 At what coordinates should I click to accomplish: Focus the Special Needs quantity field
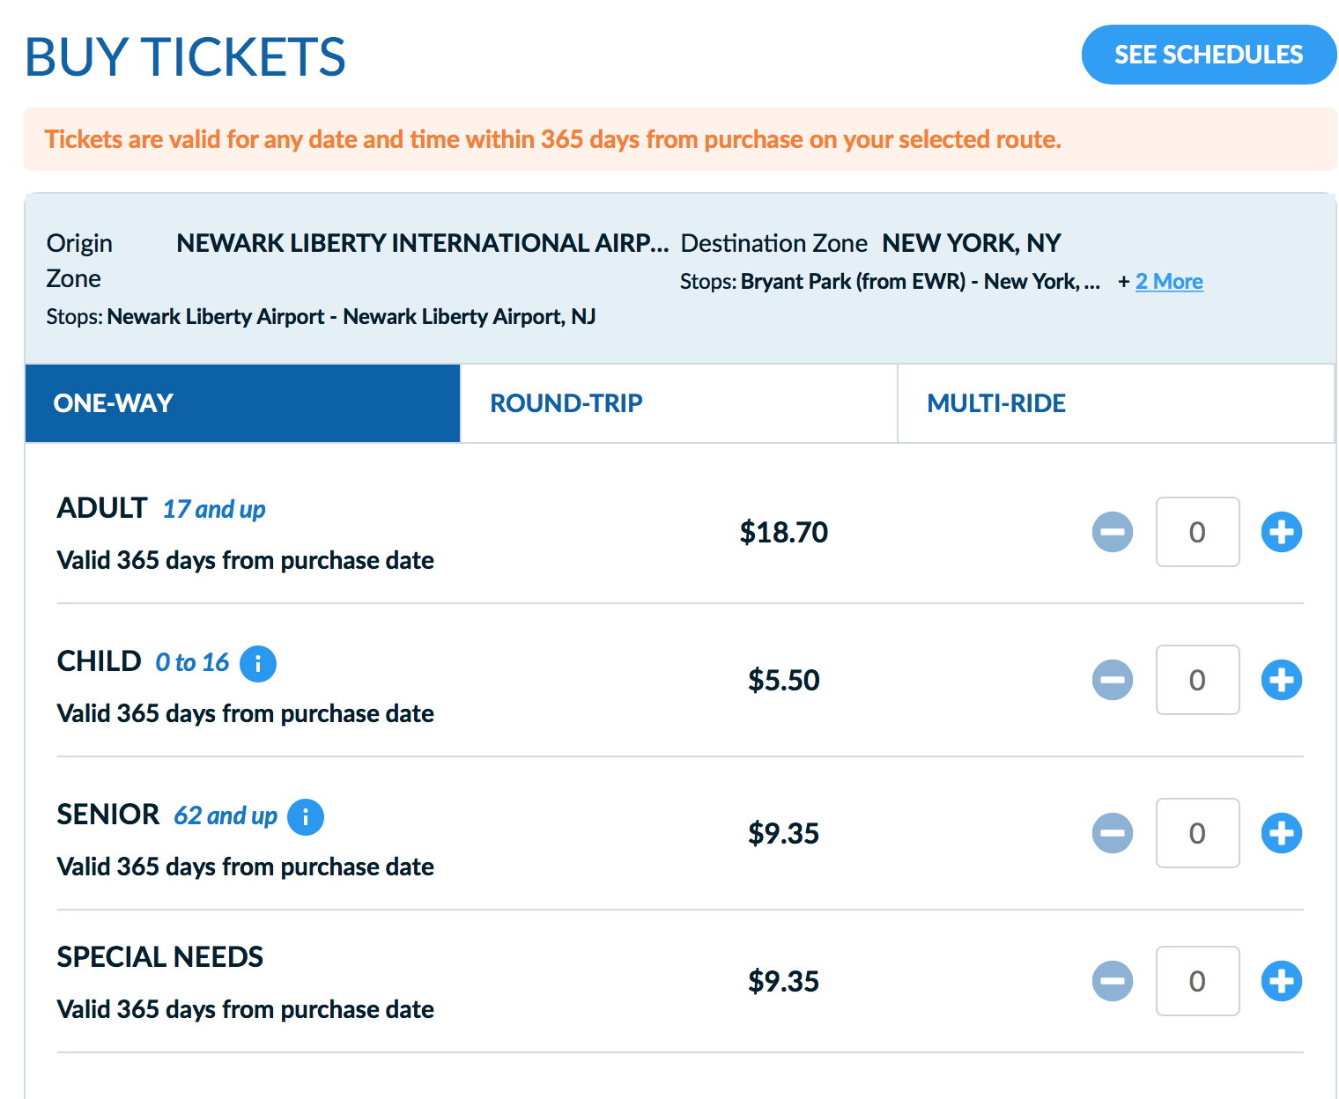[x=1197, y=981]
